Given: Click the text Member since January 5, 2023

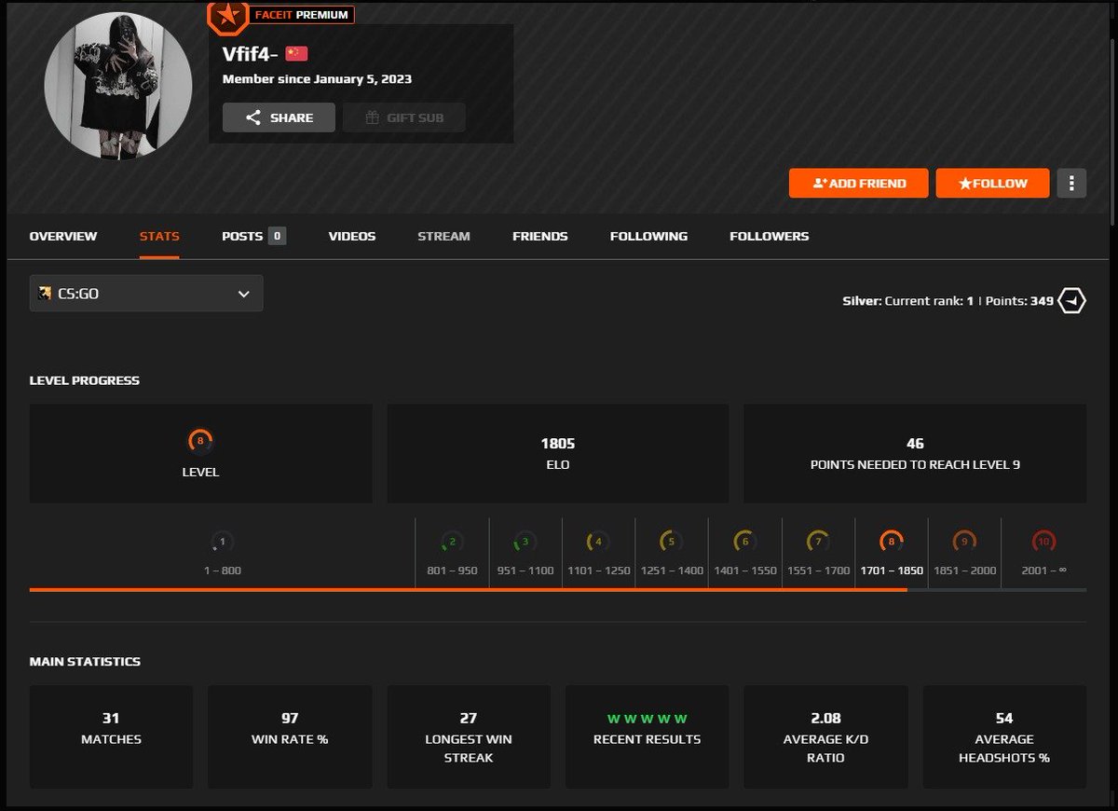Looking at the screenshot, I should (317, 79).
